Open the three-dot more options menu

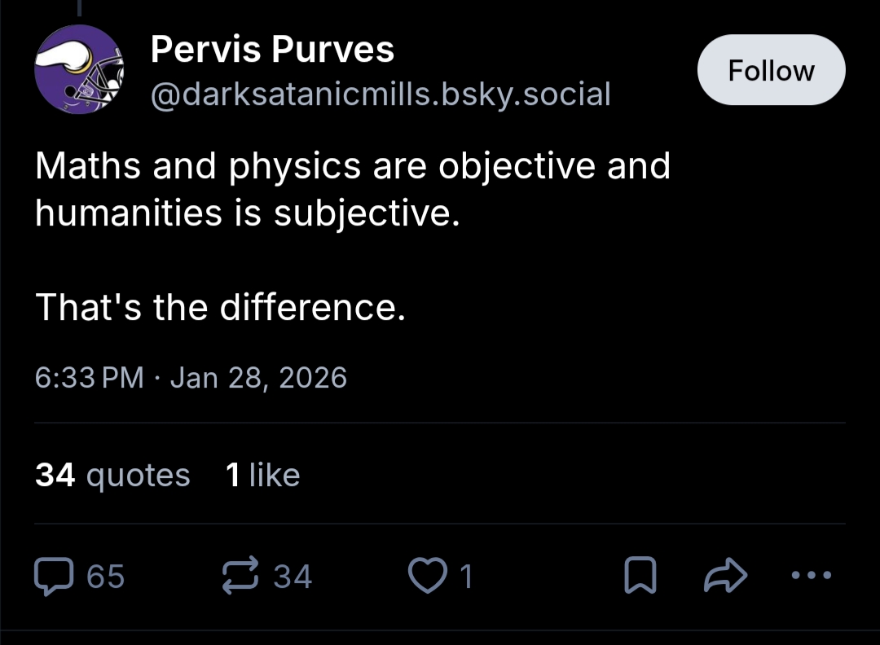point(813,576)
